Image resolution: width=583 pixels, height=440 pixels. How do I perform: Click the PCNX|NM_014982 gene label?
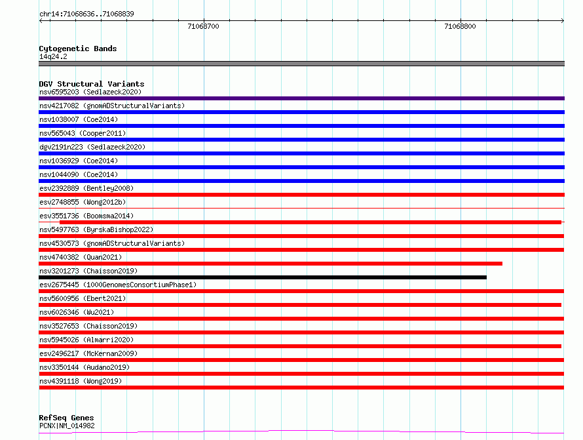point(67,426)
